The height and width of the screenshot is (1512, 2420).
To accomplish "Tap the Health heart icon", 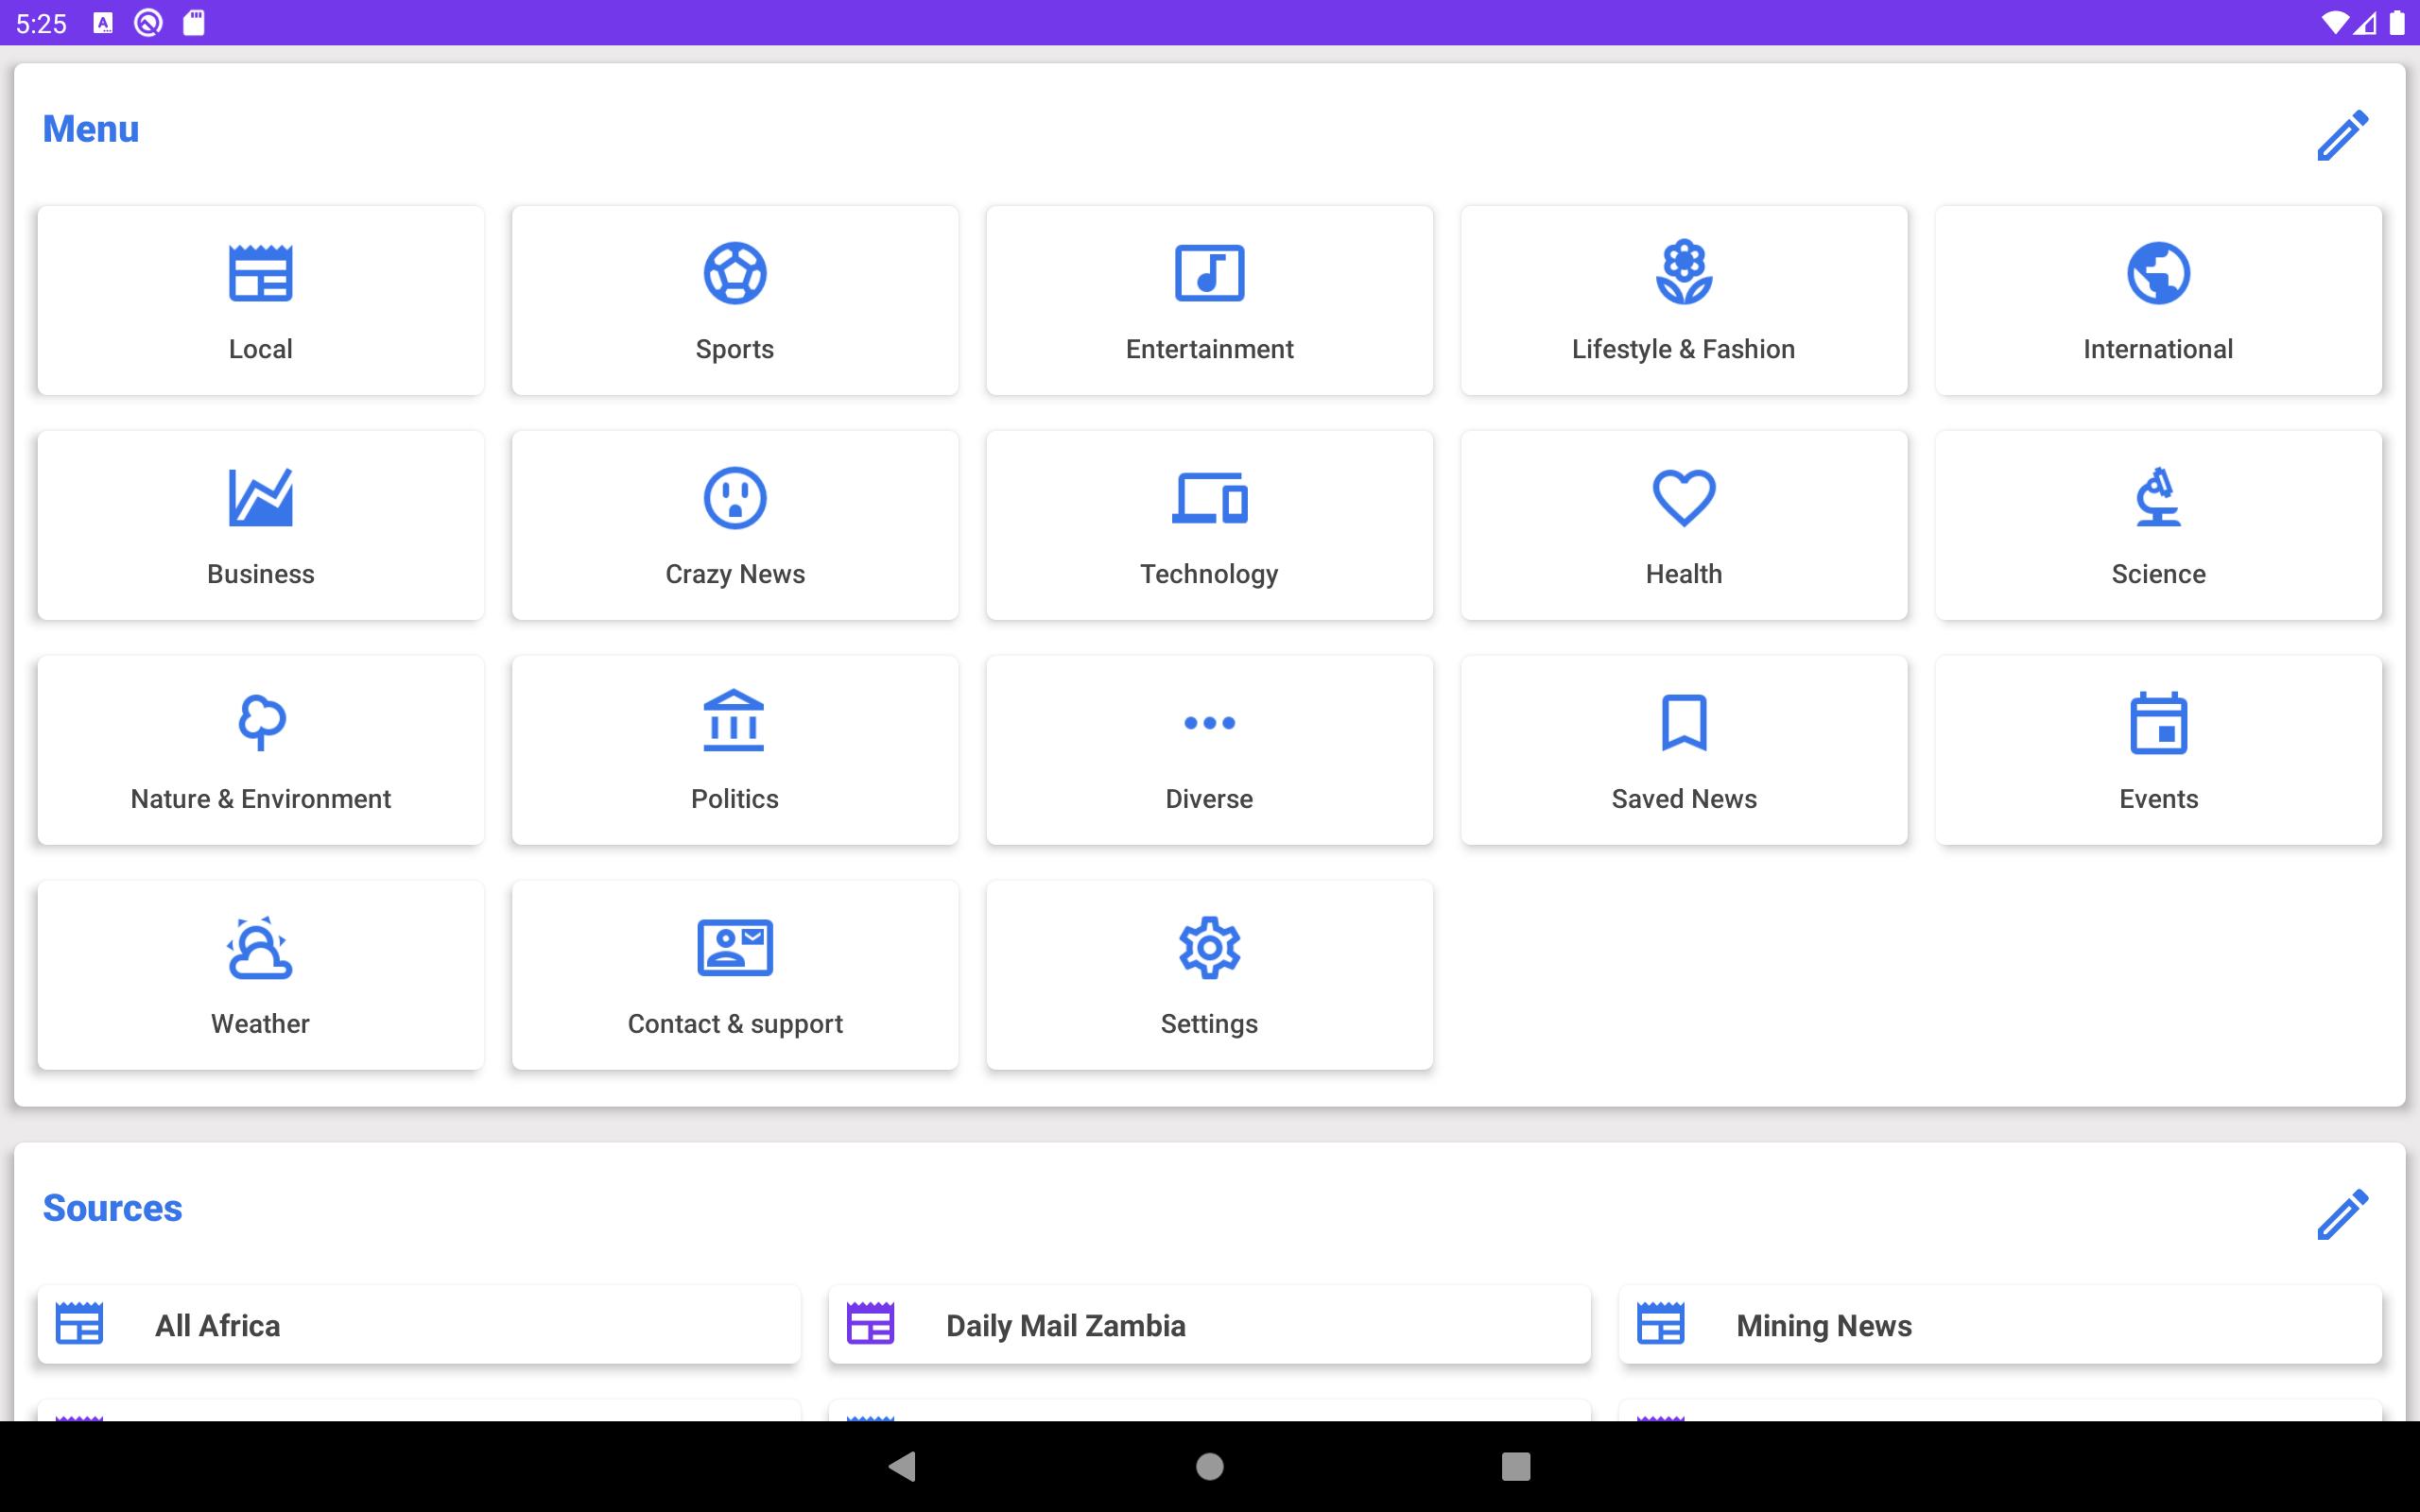I will [x=1684, y=498].
